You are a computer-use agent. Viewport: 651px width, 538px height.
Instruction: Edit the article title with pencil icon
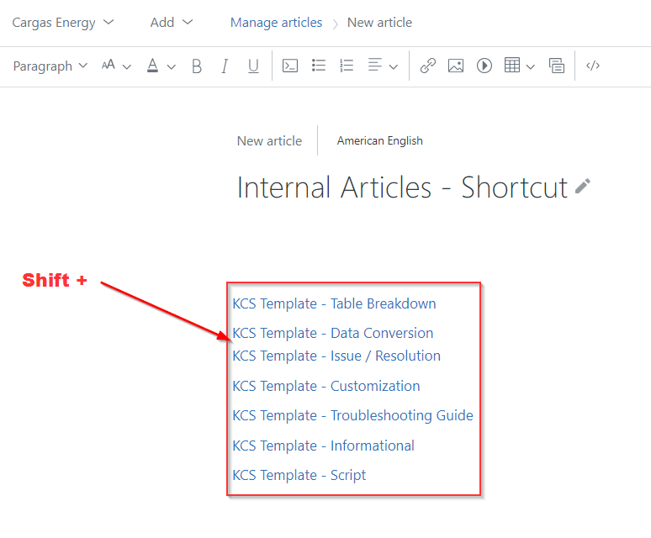[x=583, y=187]
